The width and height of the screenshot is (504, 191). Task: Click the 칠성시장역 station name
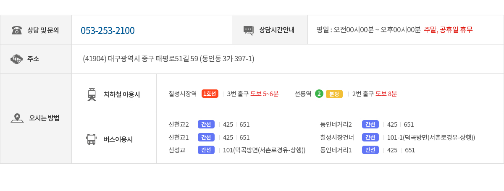(x=183, y=94)
